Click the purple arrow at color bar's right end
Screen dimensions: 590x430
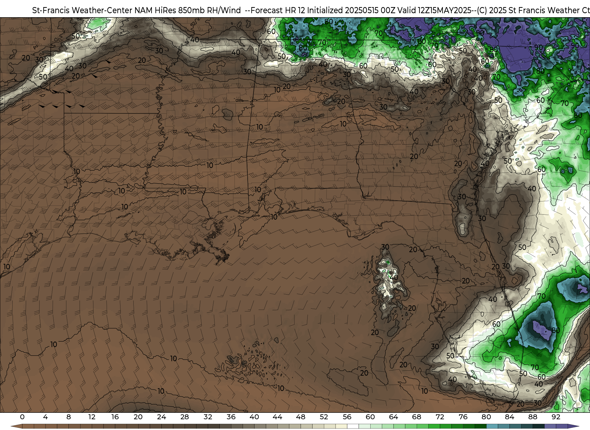tap(573, 426)
